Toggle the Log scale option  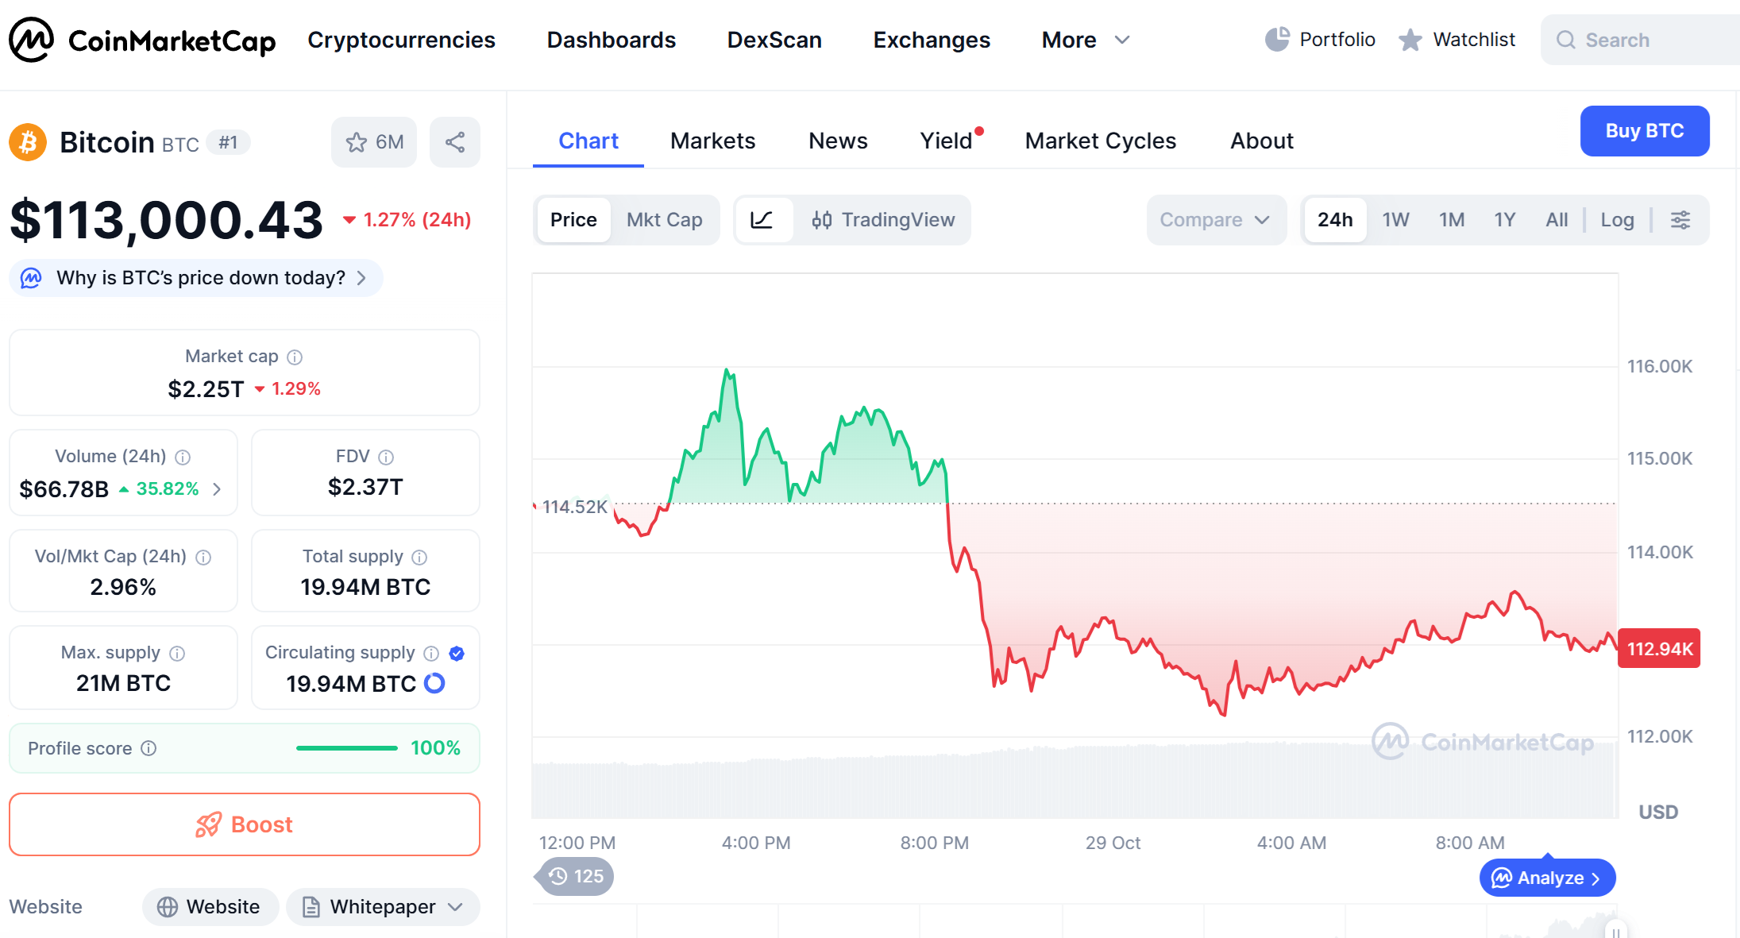(1617, 220)
